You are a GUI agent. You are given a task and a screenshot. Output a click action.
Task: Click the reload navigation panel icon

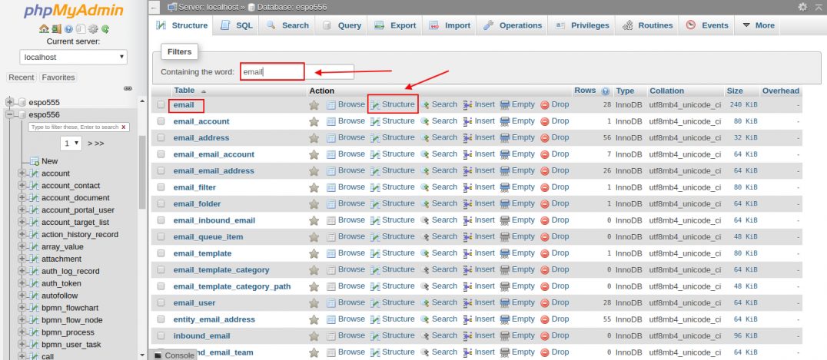click(x=105, y=29)
